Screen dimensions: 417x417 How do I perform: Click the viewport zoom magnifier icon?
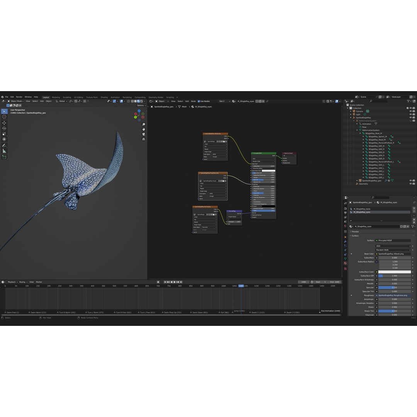[144, 124]
